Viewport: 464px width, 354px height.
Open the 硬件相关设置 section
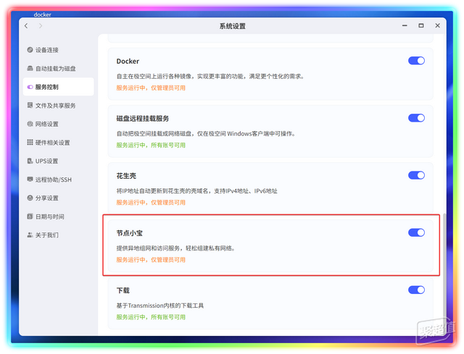coord(58,142)
